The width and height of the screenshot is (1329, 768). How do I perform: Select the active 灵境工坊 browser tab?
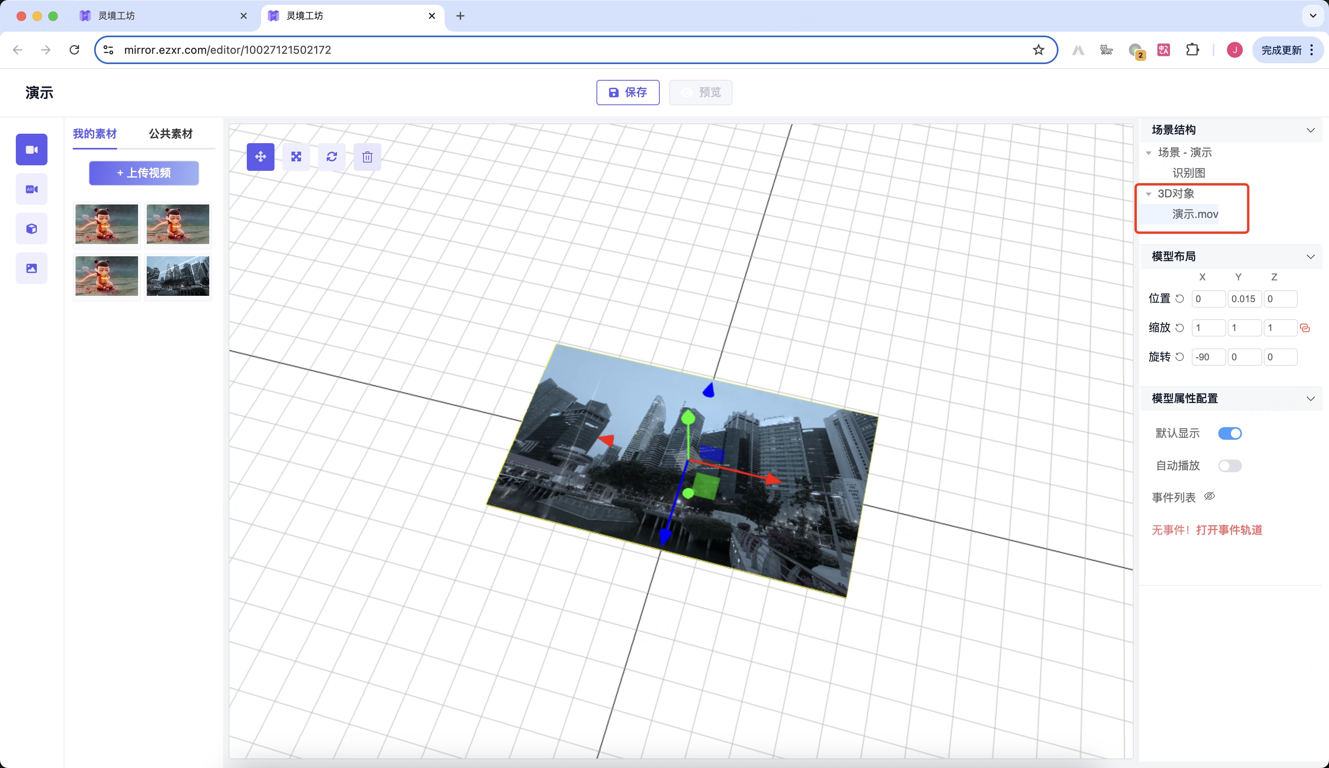pyautogui.click(x=352, y=16)
